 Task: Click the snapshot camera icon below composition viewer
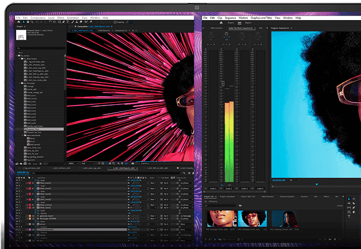133,164
